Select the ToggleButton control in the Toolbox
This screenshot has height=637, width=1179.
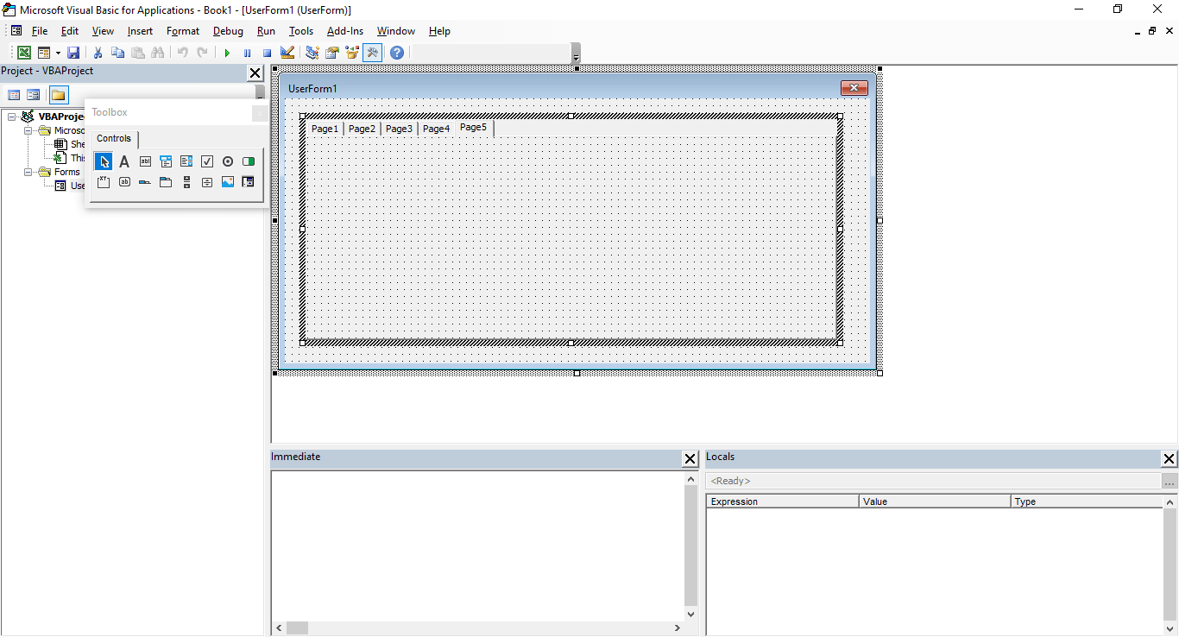248,161
